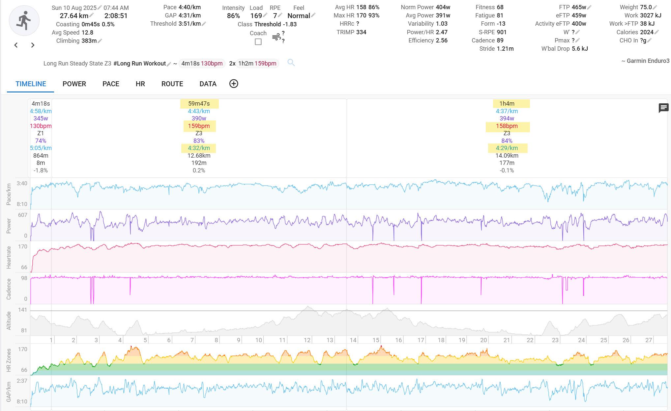Click the running activity type icon

[24, 20]
